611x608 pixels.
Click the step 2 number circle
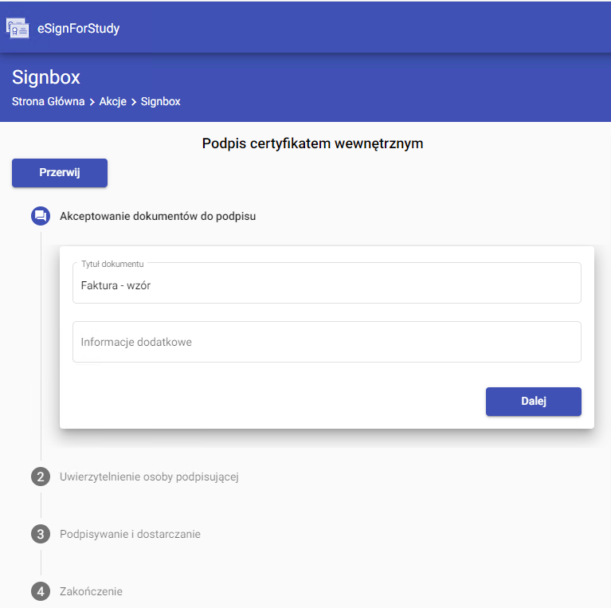pos(41,477)
